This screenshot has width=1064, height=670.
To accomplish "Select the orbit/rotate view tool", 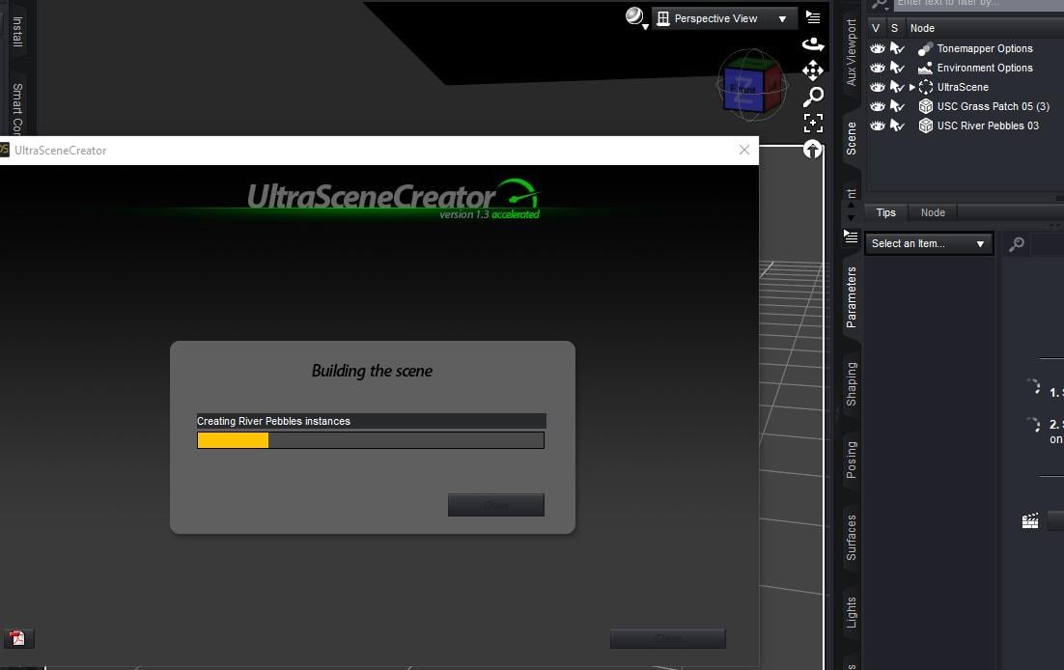I will (x=813, y=44).
